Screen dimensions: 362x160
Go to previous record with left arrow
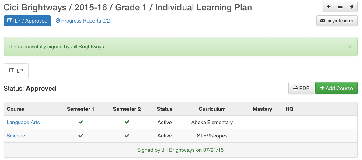[x=329, y=7]
